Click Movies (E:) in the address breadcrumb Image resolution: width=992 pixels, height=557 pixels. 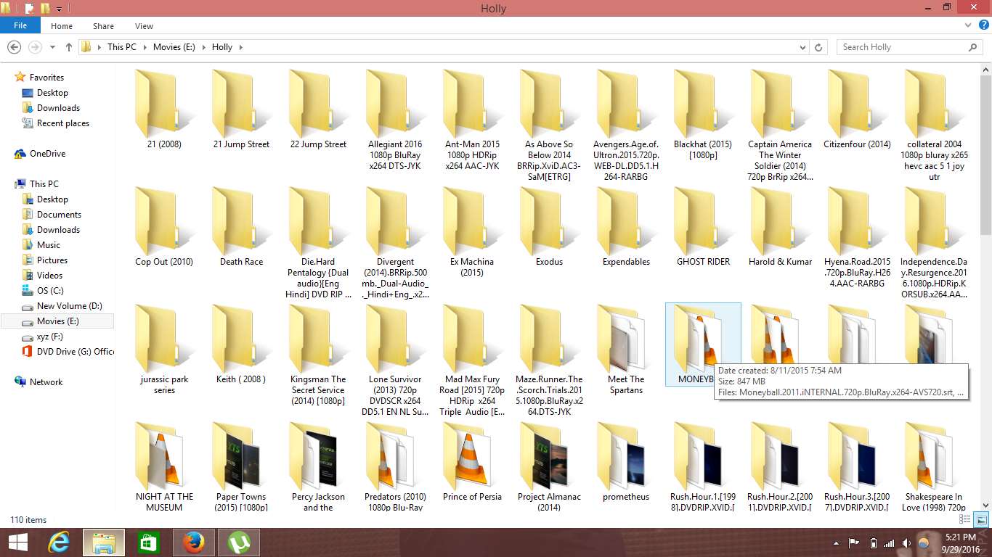pos(174,47)
